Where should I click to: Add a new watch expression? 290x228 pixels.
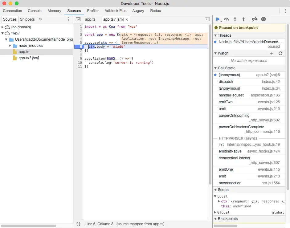pos(272,53)
